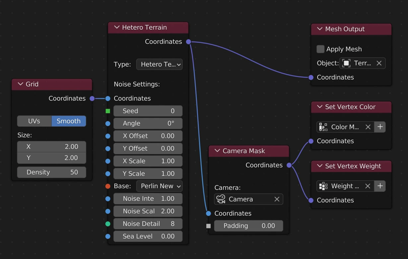Screen dimensions: 408x259
Task: Click the Padding field in Camera Mask
Action: coord(248,226)
